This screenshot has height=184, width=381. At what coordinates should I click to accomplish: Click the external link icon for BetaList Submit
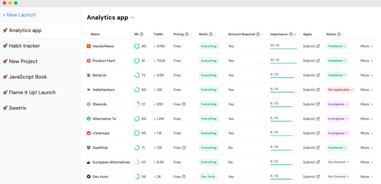318,75
